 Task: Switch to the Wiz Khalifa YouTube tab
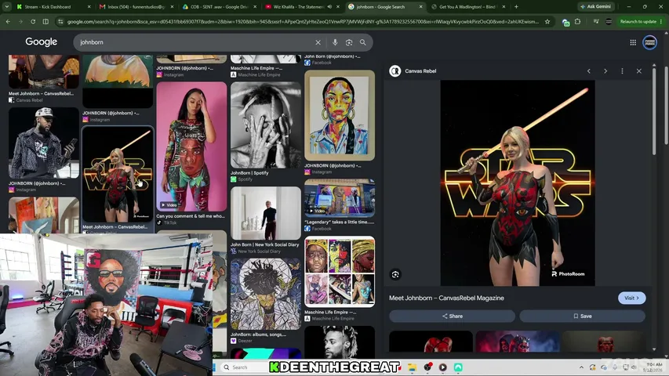coord(294,7)
